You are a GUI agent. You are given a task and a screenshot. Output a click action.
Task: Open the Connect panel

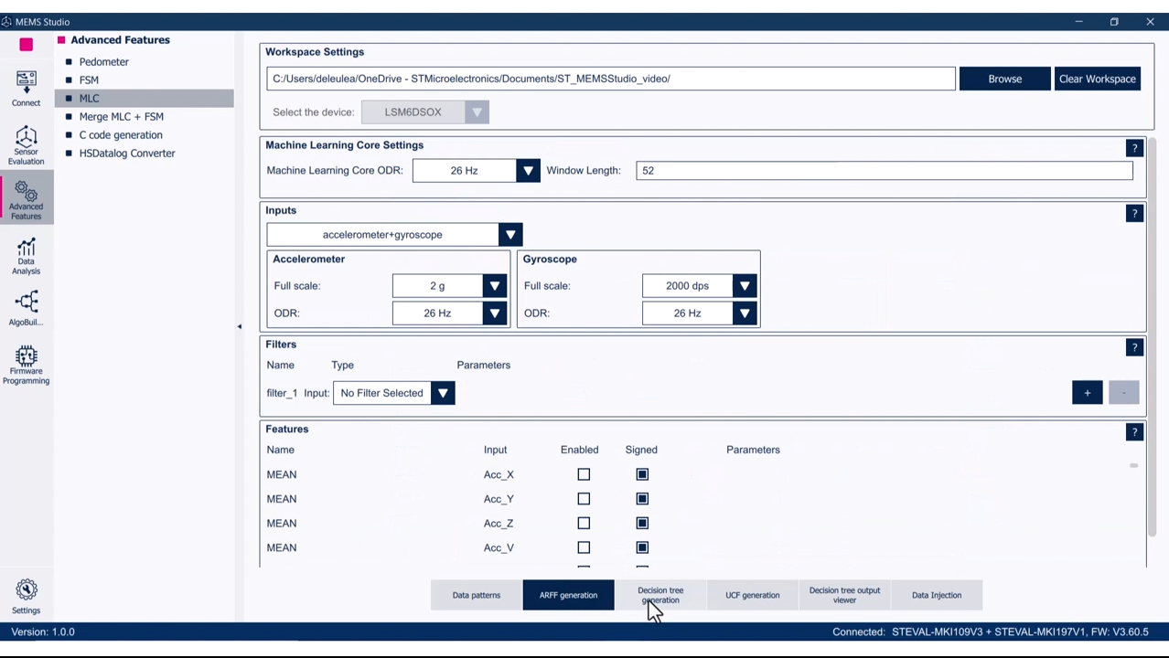[26, 87]
